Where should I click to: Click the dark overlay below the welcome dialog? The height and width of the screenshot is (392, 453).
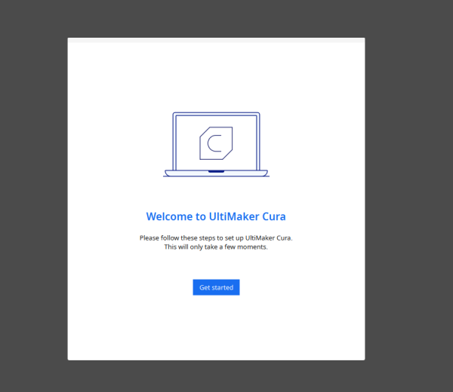(x=216, y=375)
